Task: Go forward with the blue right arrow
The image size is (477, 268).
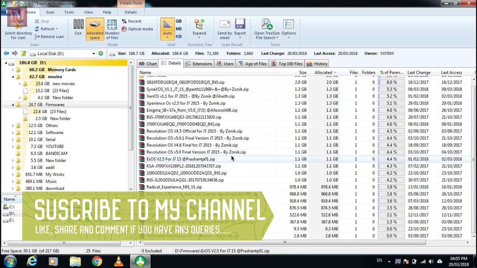Action: click(x=15, y=53)
